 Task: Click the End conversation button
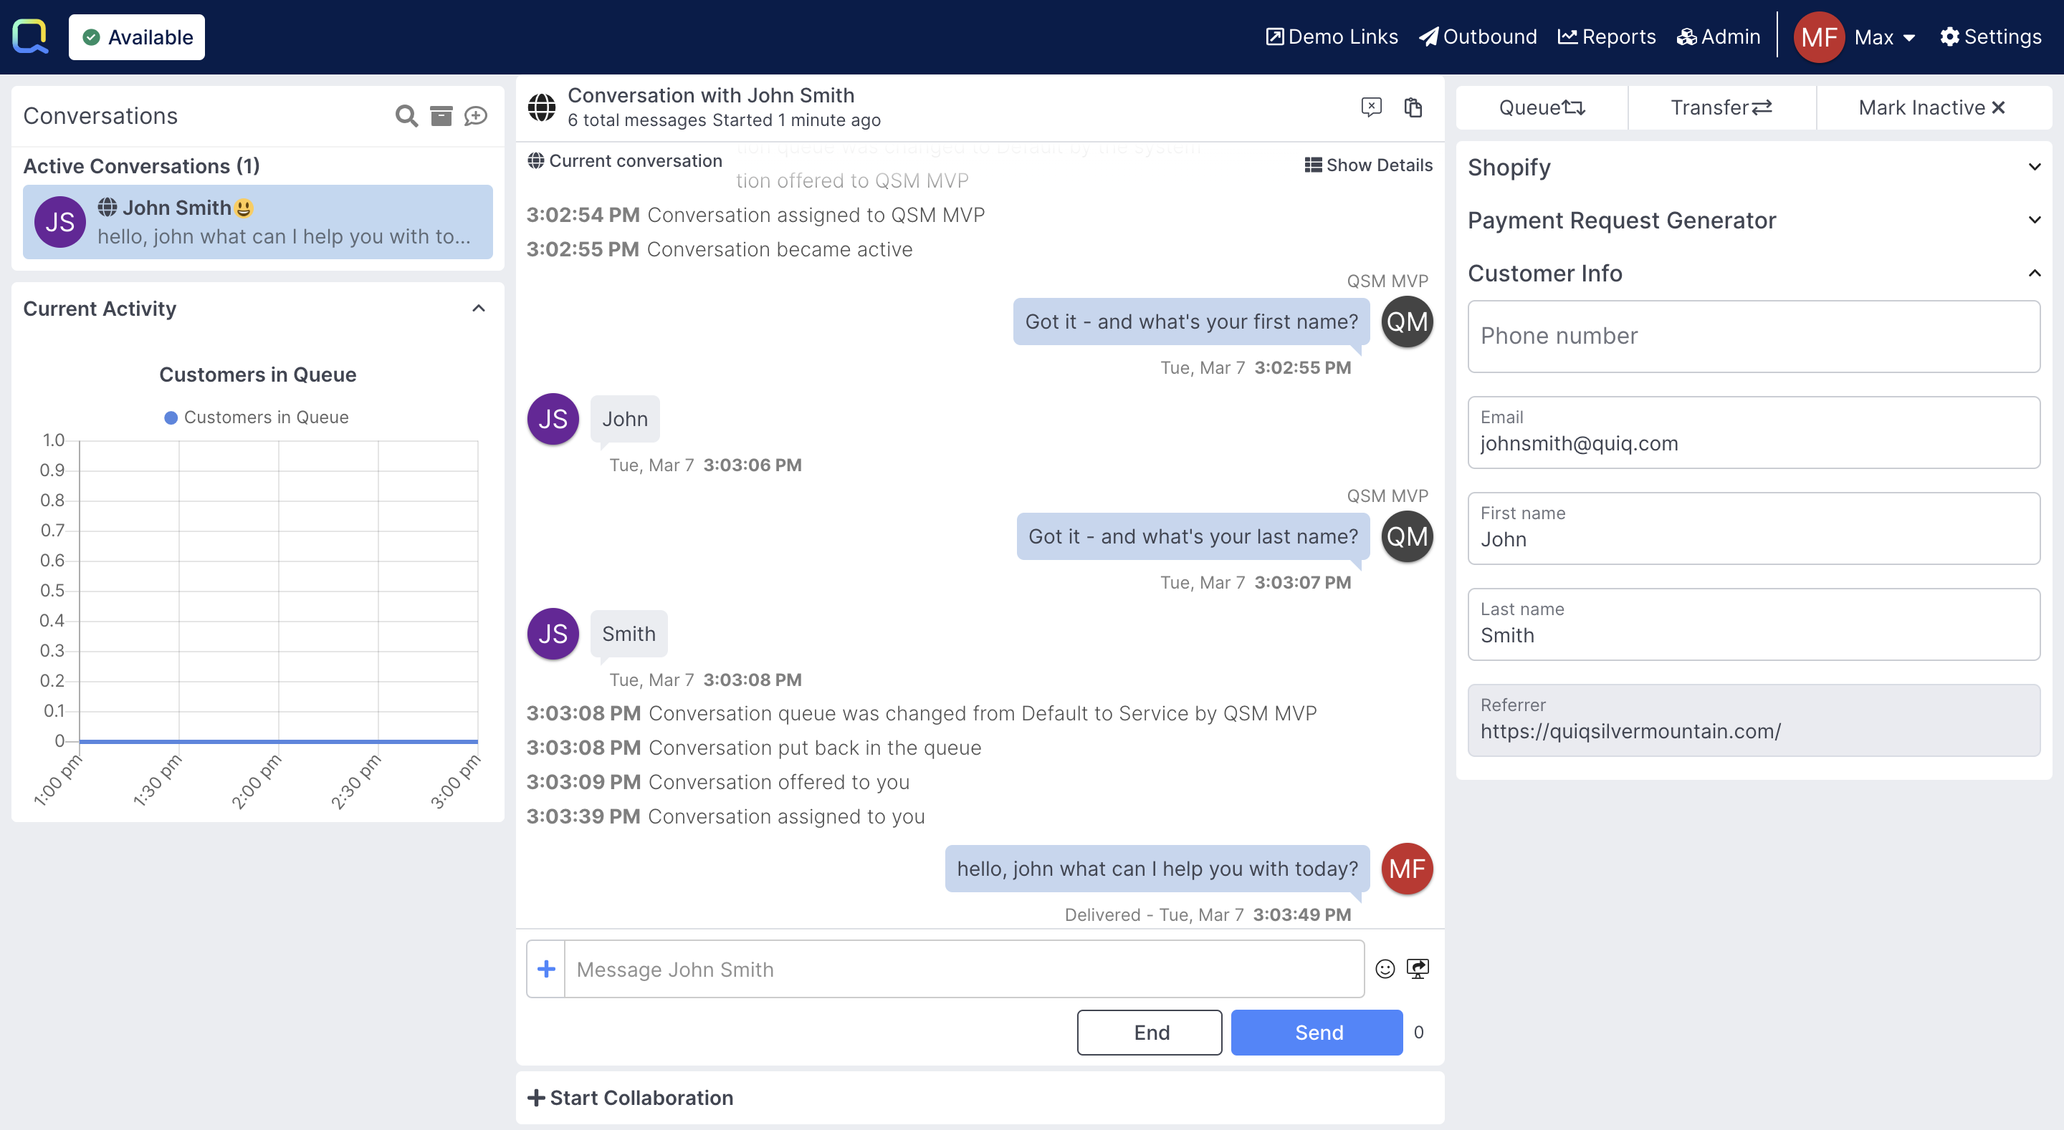click(1149, 1033)
